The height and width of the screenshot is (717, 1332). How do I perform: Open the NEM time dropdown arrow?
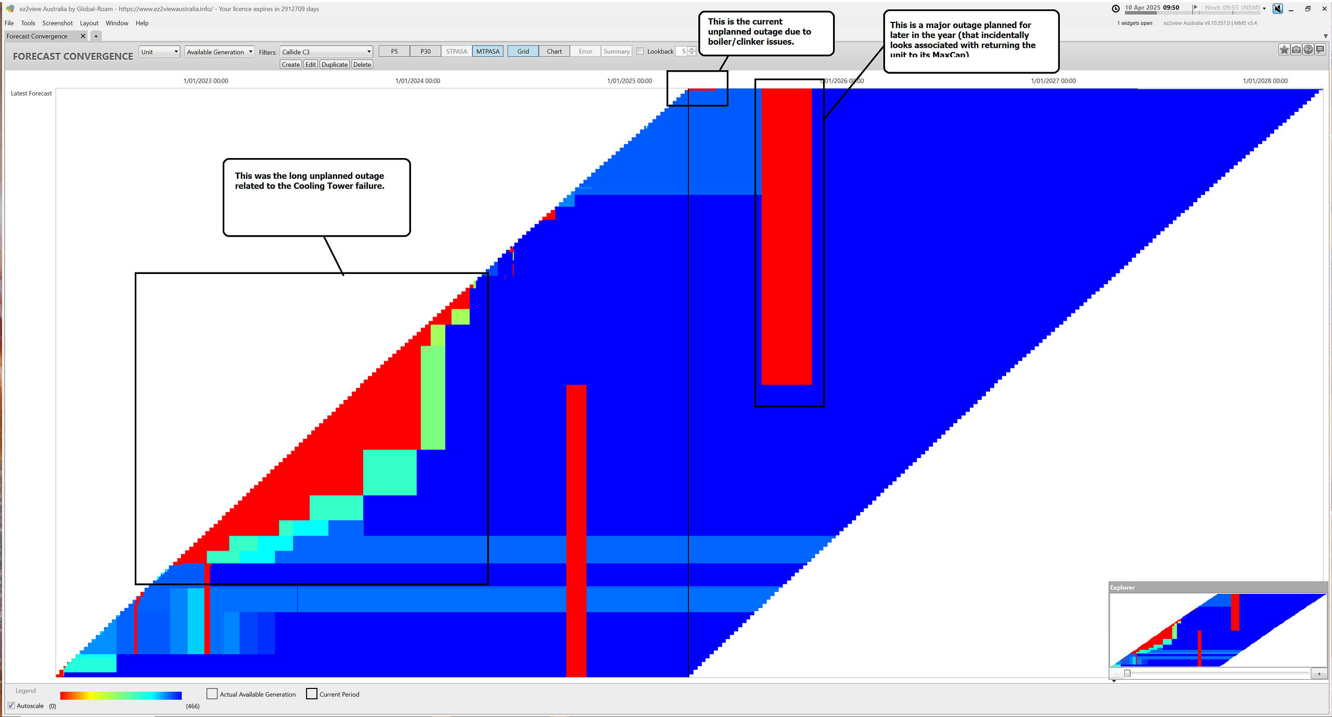(1264, 8)
